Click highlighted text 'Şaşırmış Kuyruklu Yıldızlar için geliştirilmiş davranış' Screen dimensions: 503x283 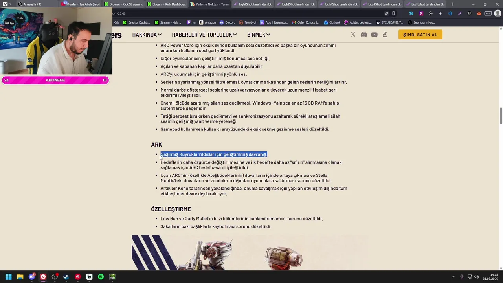(x=213, y=154)
